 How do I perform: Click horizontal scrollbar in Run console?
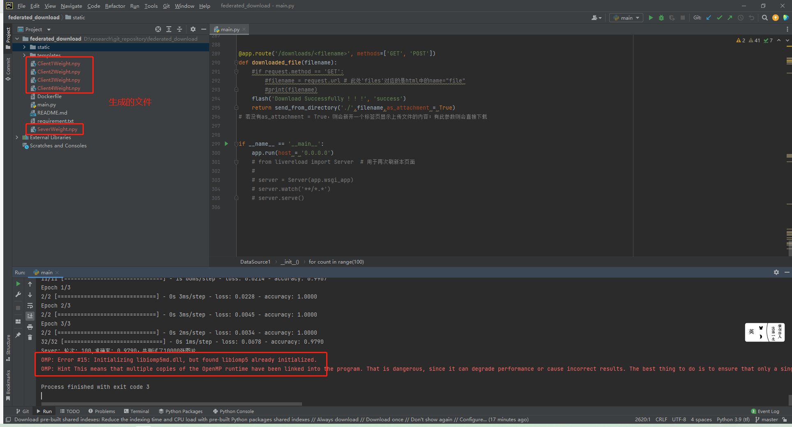point(171,404)
